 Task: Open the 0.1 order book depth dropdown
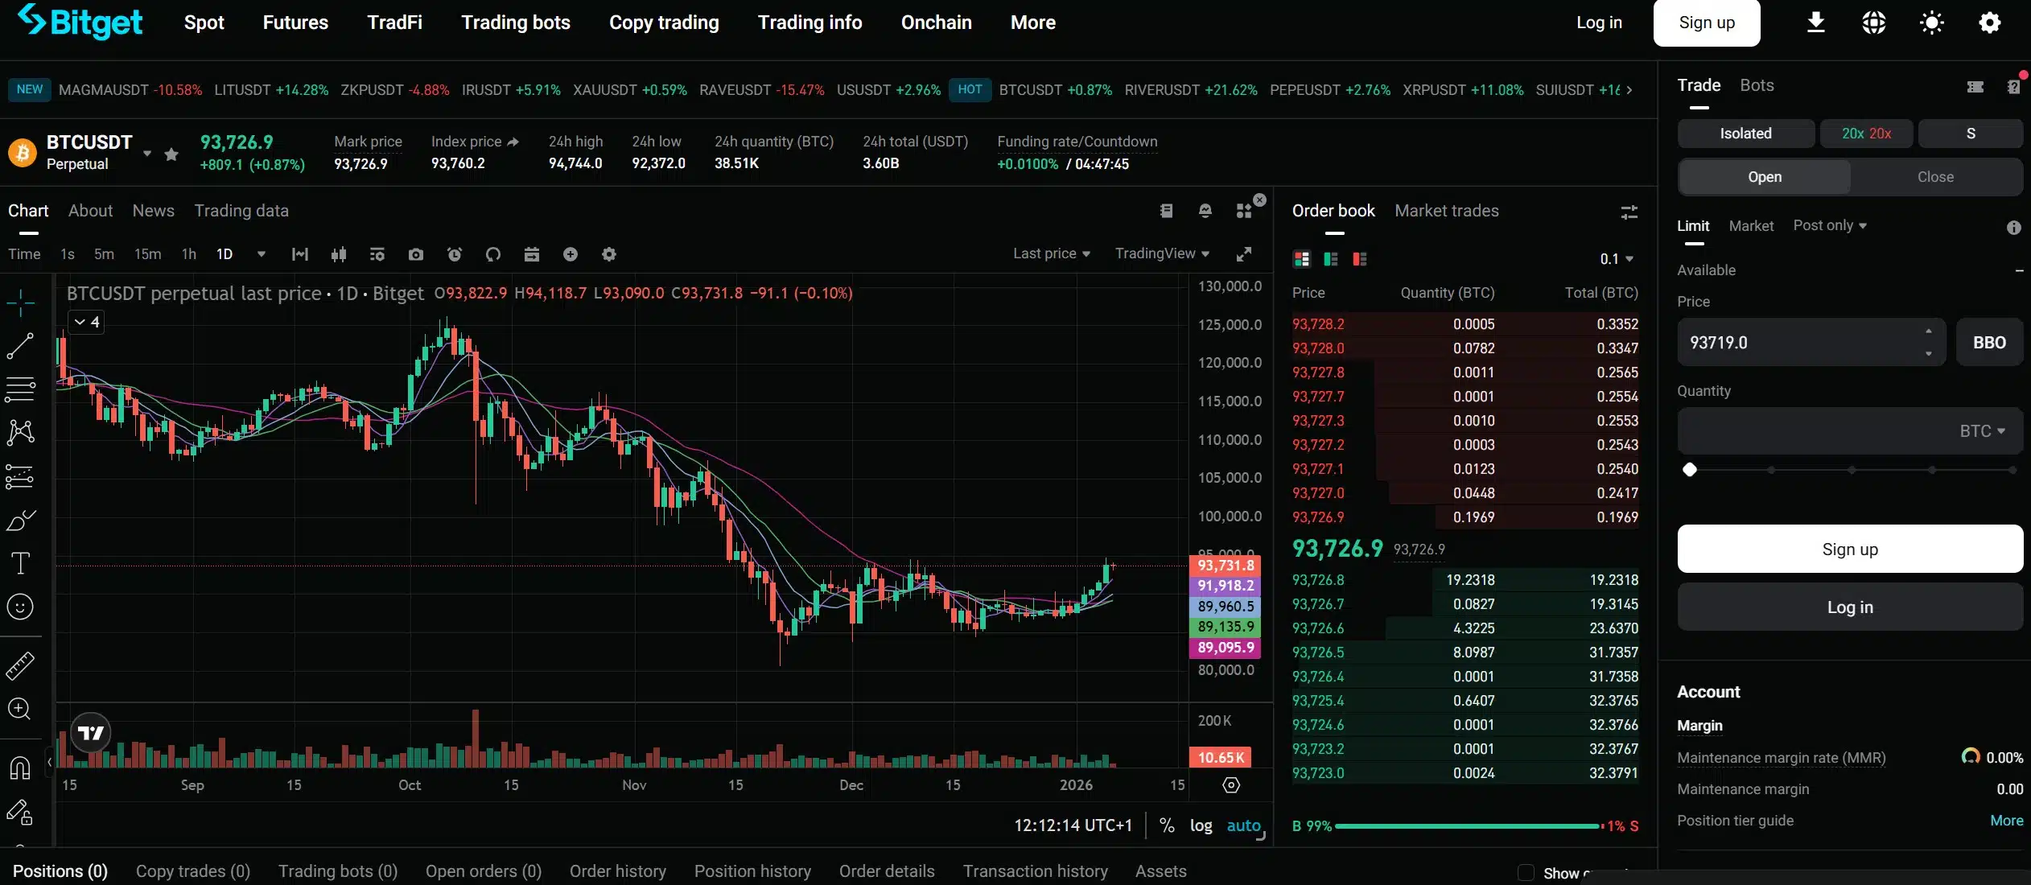(x=1616, y=259)
